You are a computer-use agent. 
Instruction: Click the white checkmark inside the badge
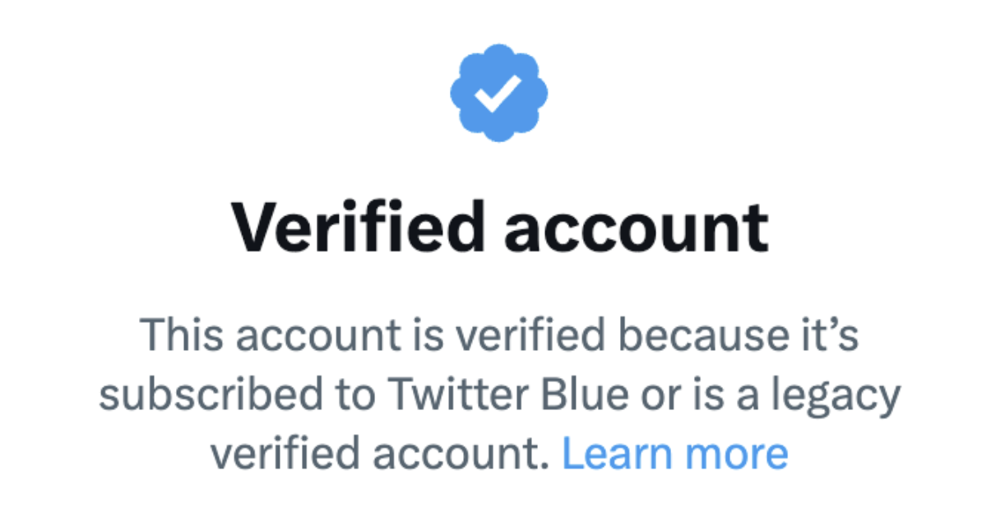498,93
